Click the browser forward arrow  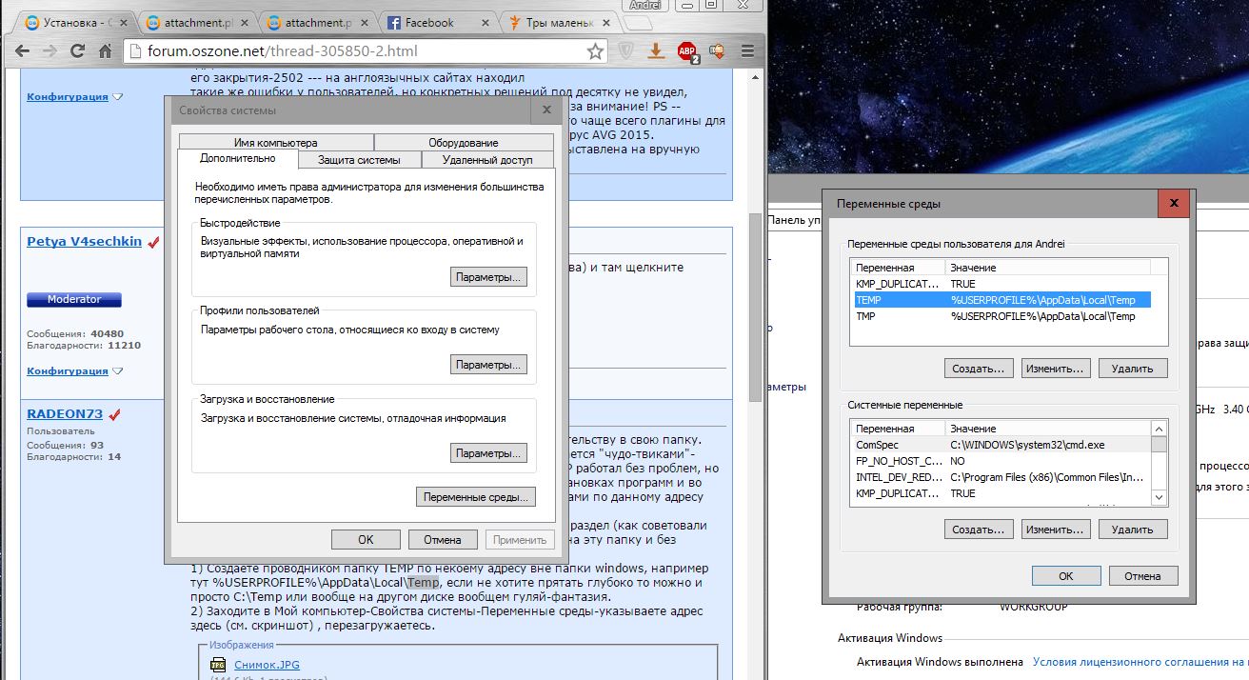click(x=50, y=50)
